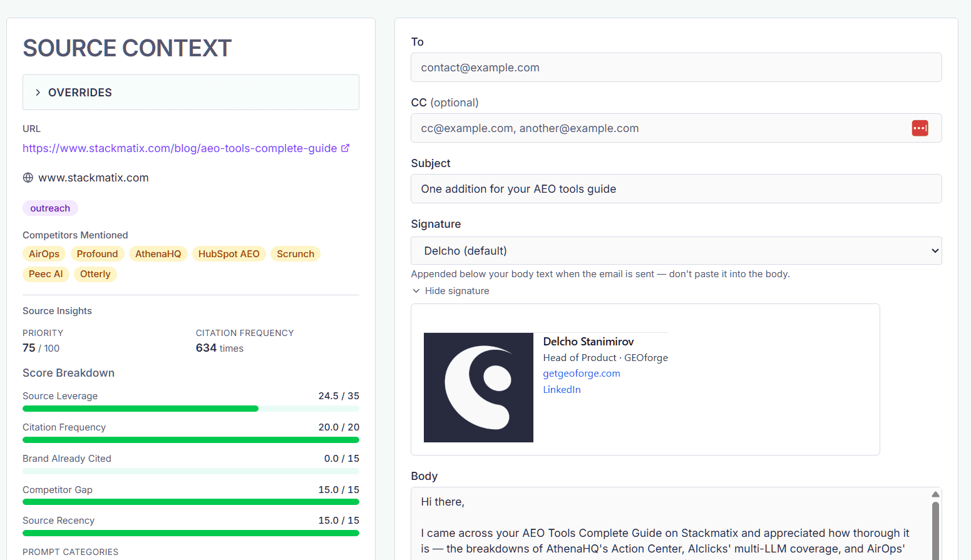The height and width of the screenshot is (560, 971).
Task: Click the external link icon beside the URL
Action: 345,148
